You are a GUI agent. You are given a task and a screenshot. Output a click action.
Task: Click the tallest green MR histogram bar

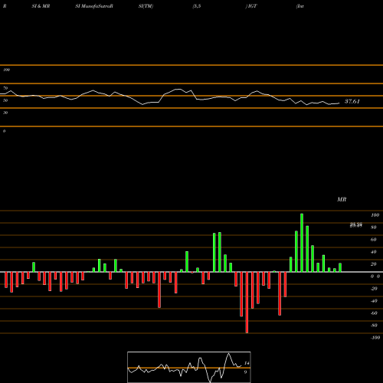tap(302, 243)
